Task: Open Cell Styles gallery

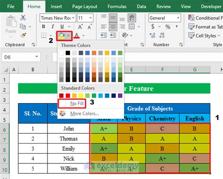Action: 204,36
